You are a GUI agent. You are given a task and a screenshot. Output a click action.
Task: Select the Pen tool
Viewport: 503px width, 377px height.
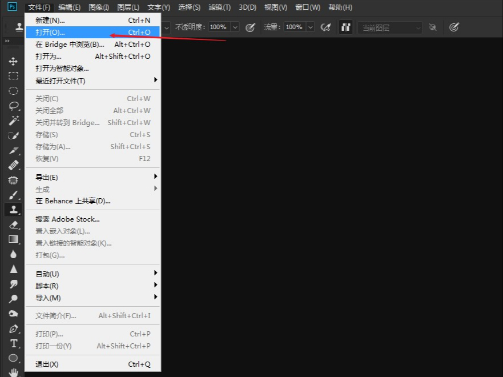pos(13,328)
